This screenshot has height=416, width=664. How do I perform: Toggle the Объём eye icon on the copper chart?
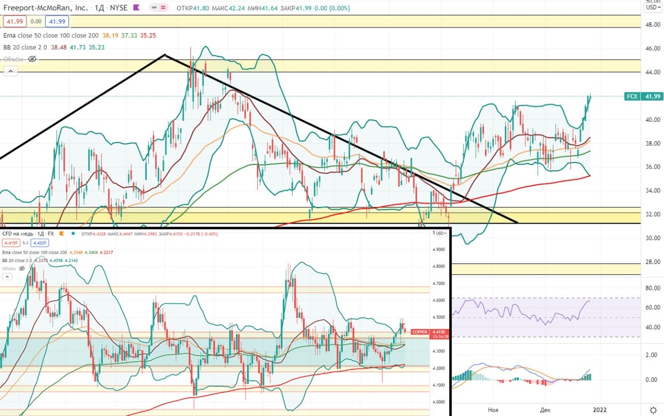[22, 269]
